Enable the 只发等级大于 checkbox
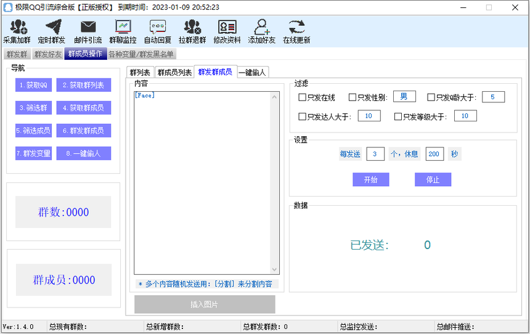 tap(398, 116)
